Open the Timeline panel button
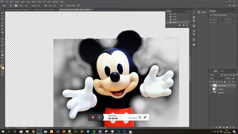Screen dimensions: 238x134 point(202,12)
